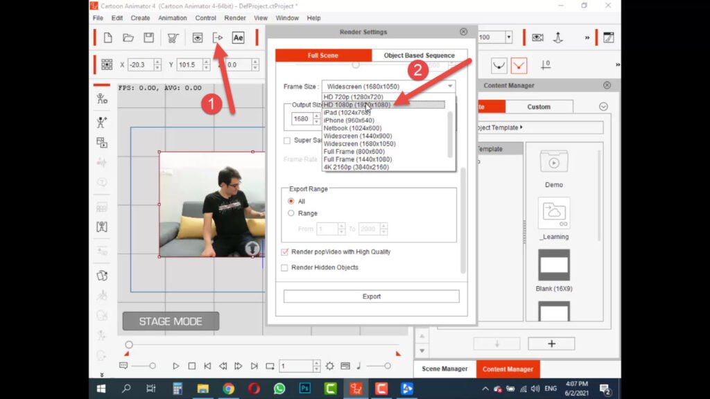
Task: Click the overlapping cards sidebar icon
Action: pos(102,276)
